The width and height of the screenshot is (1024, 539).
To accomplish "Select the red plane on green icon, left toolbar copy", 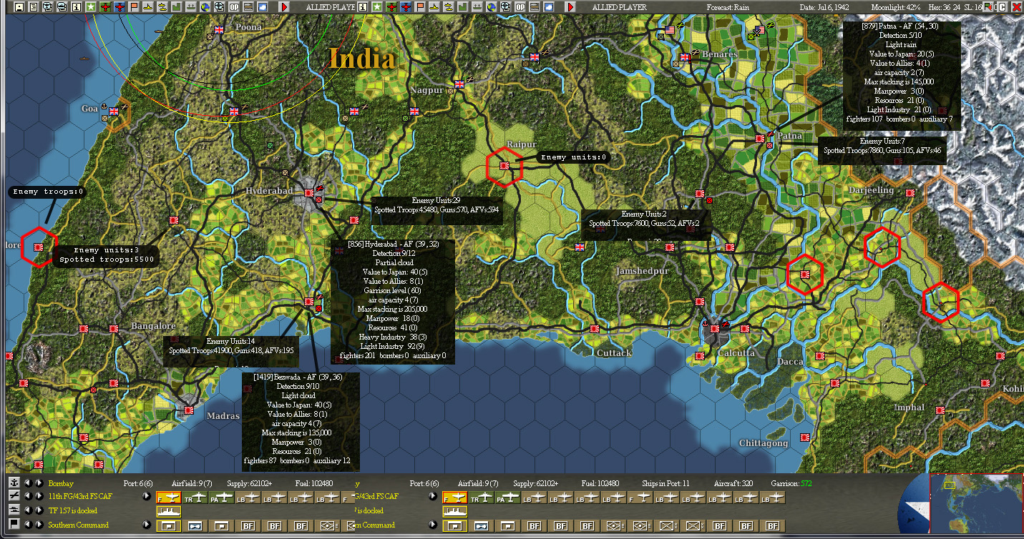I will (x=105, y=6).
